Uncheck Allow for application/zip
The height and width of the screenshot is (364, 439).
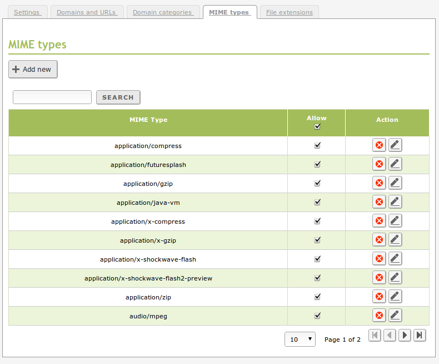coord(317,297)
